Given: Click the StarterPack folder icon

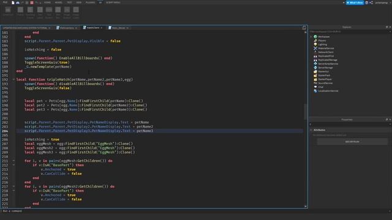Looking at the screenshot, I should (315, 75).
